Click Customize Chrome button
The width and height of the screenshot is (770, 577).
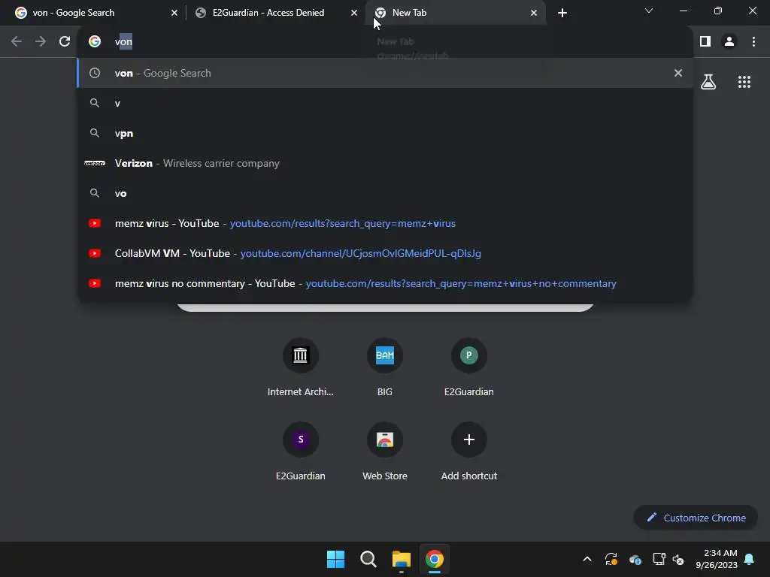click(696, 518)
